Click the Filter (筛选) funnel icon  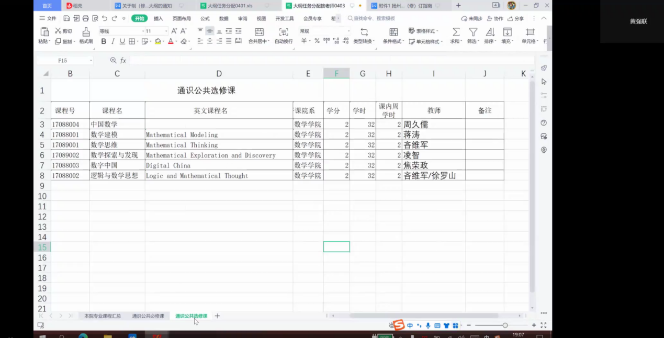(472, 32)
